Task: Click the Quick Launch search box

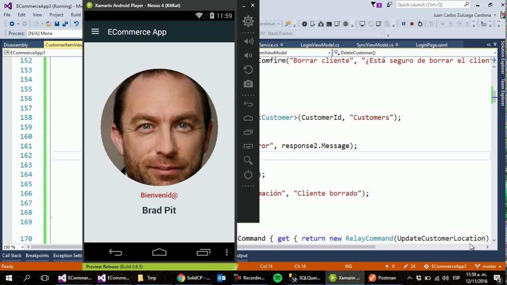Action: click(x=433, y=5)
